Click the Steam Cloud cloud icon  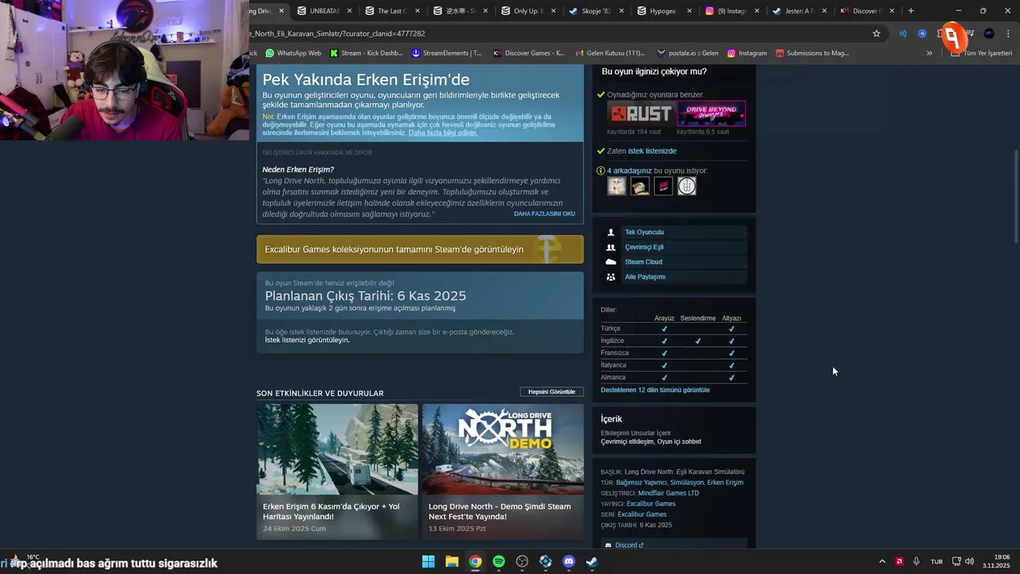pyautogui.click(x=610, y=261)
